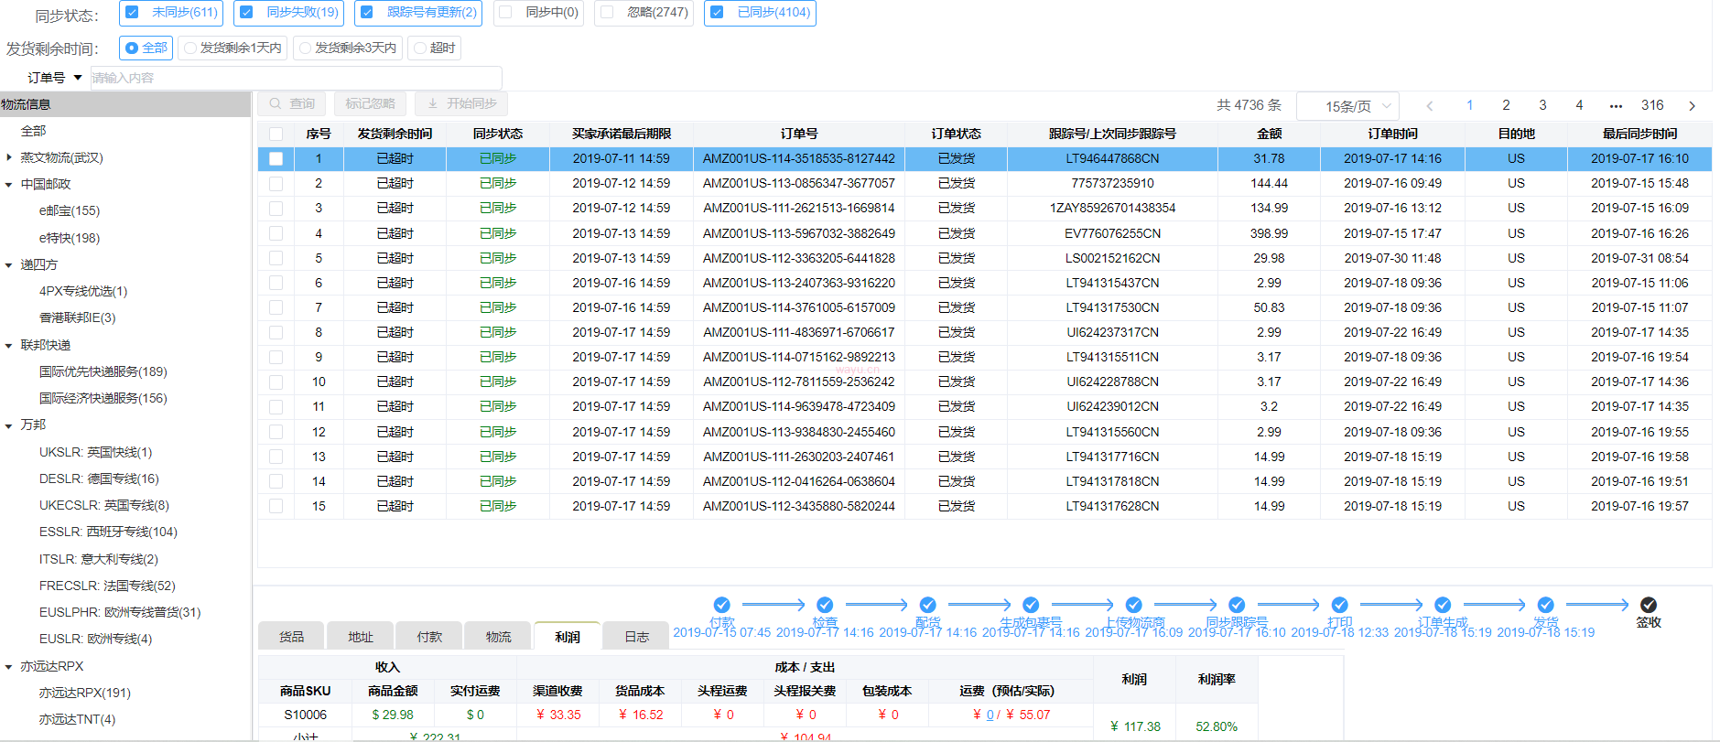This screenshot has width=1720, height=742.
Task: Select 4PX专线优选(1) channel
Action: (83, 291)
